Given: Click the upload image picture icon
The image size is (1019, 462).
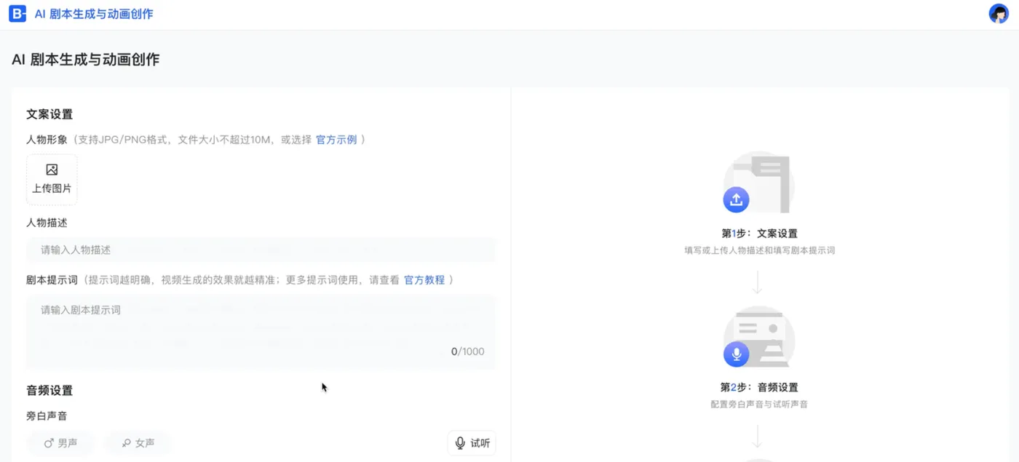Looking at the screenshot, I should click(x=52, y=170).
